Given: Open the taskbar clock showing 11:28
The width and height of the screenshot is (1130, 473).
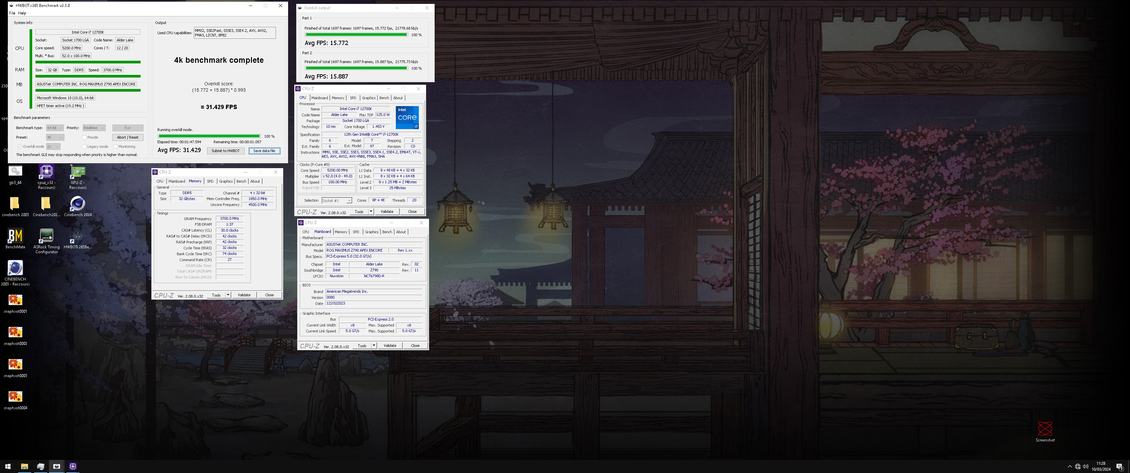Looking at the screenshot, I should coord(1101,466).
